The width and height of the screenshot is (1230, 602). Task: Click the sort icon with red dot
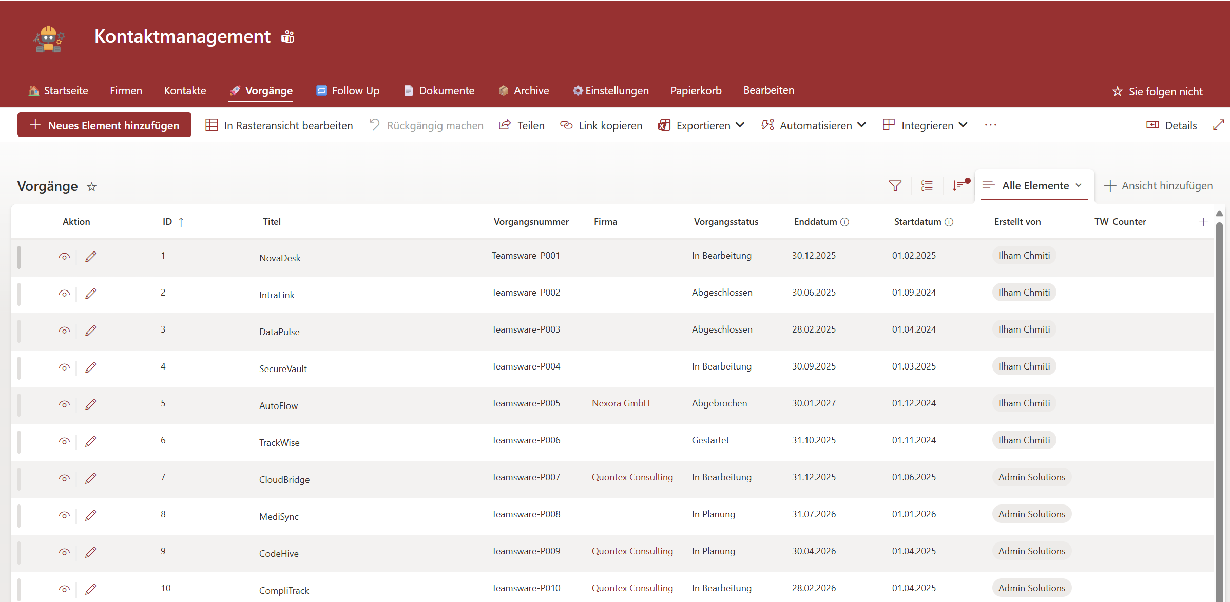click(959, 185)
